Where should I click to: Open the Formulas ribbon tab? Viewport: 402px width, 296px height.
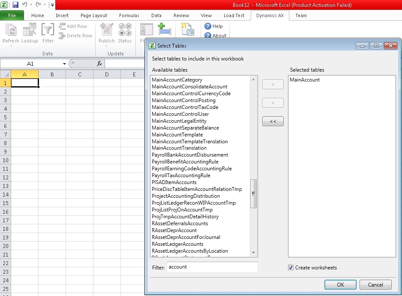click(129, 15)
